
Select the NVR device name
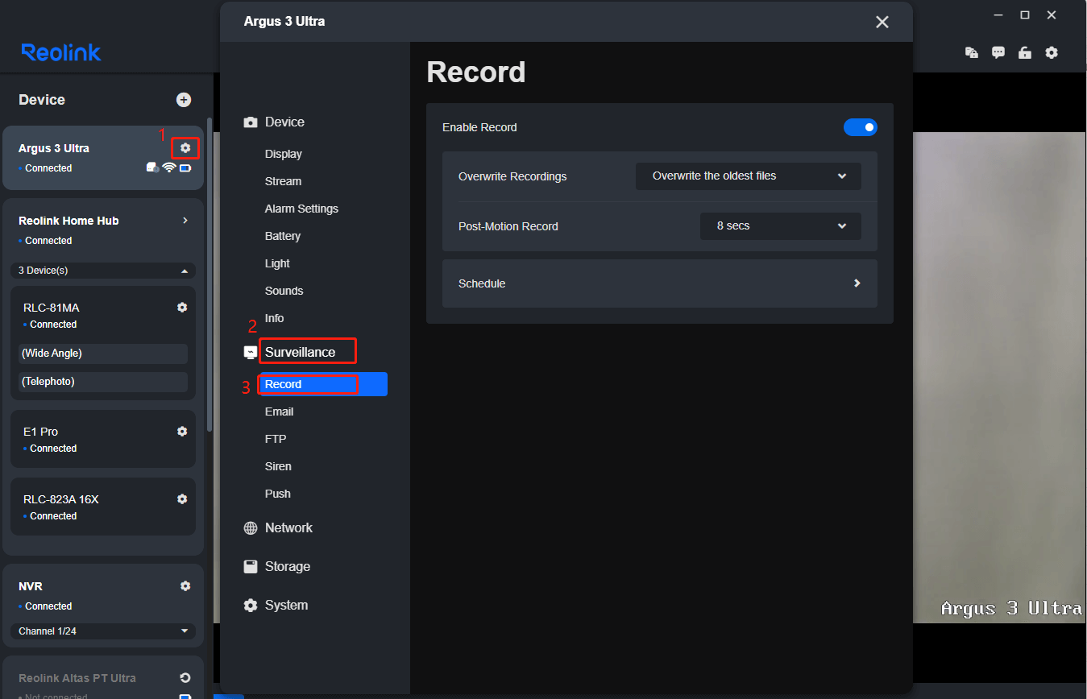[x=31, y=586]
